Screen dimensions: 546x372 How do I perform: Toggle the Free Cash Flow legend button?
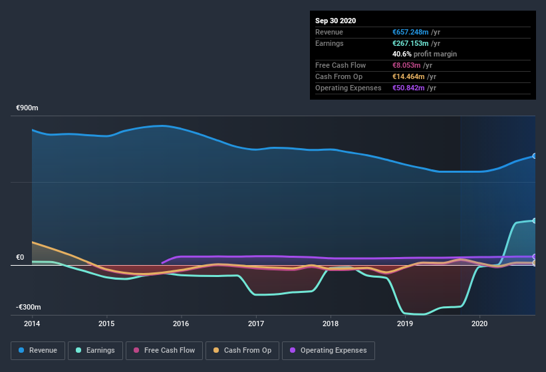click(x=164, y=351)
